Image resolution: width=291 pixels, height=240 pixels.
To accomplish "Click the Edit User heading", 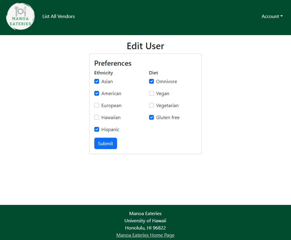I will pos(145,46).
